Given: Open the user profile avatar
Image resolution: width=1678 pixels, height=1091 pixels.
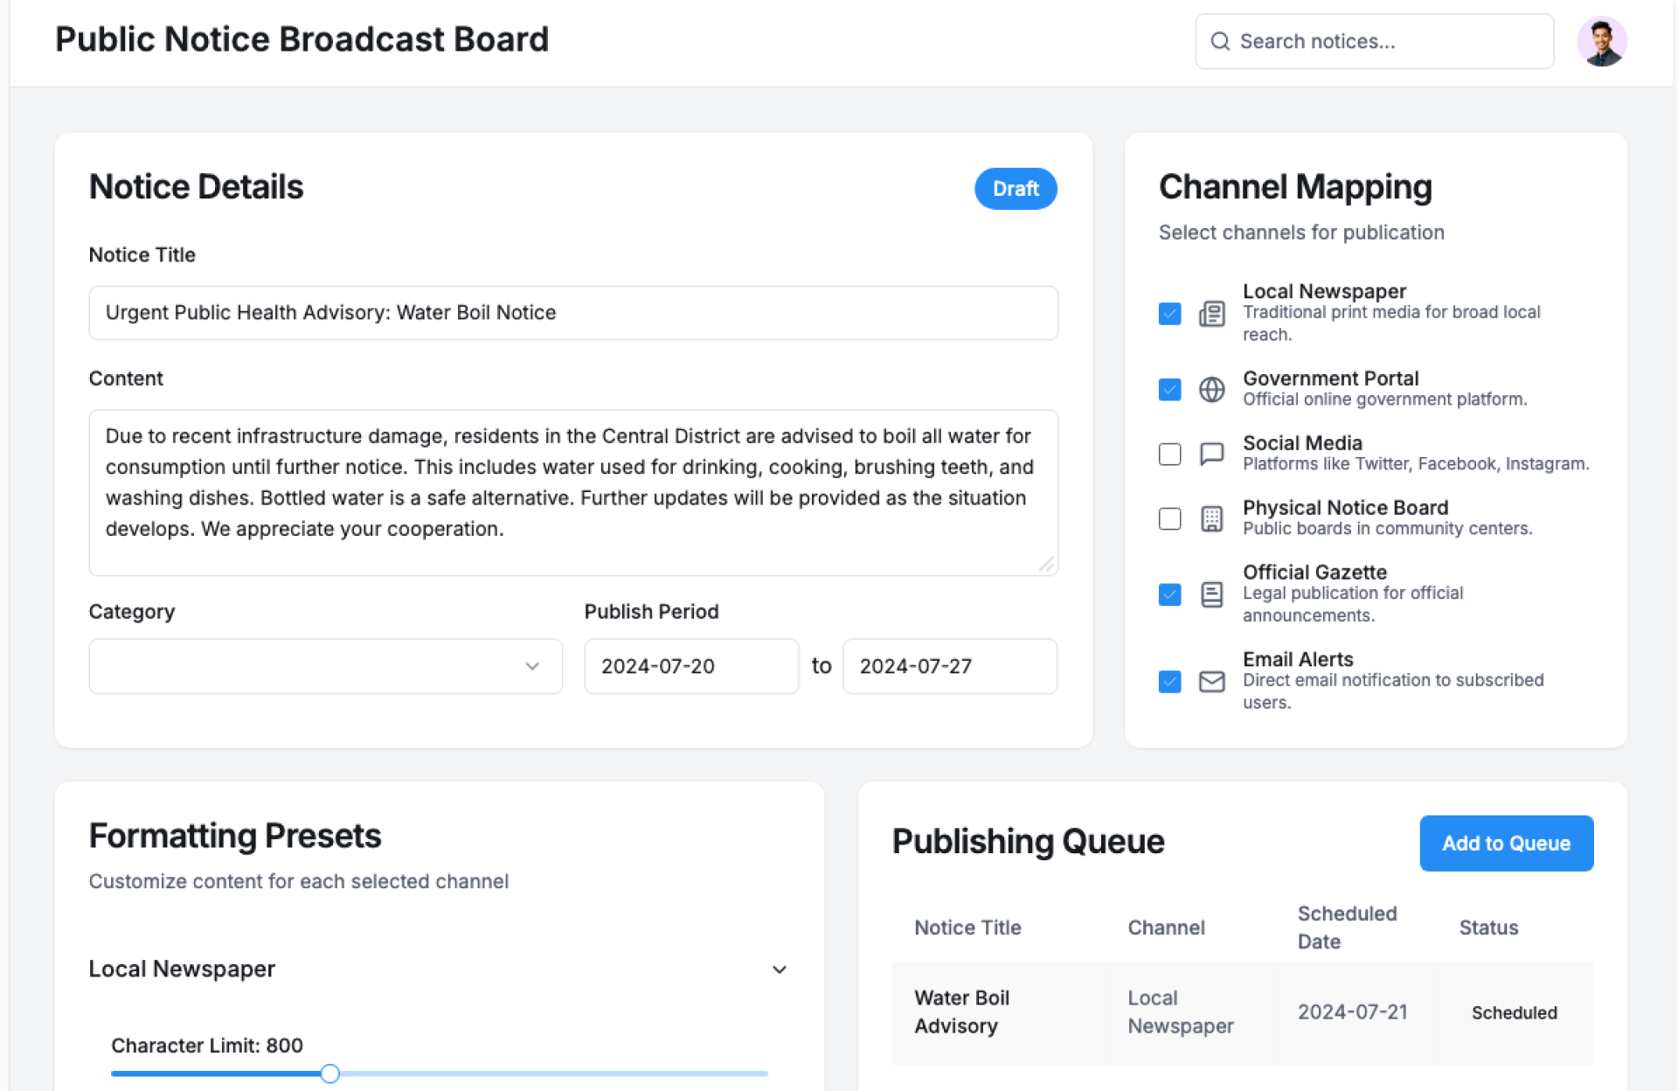Looking at the screenshot, I should 1601,41.
